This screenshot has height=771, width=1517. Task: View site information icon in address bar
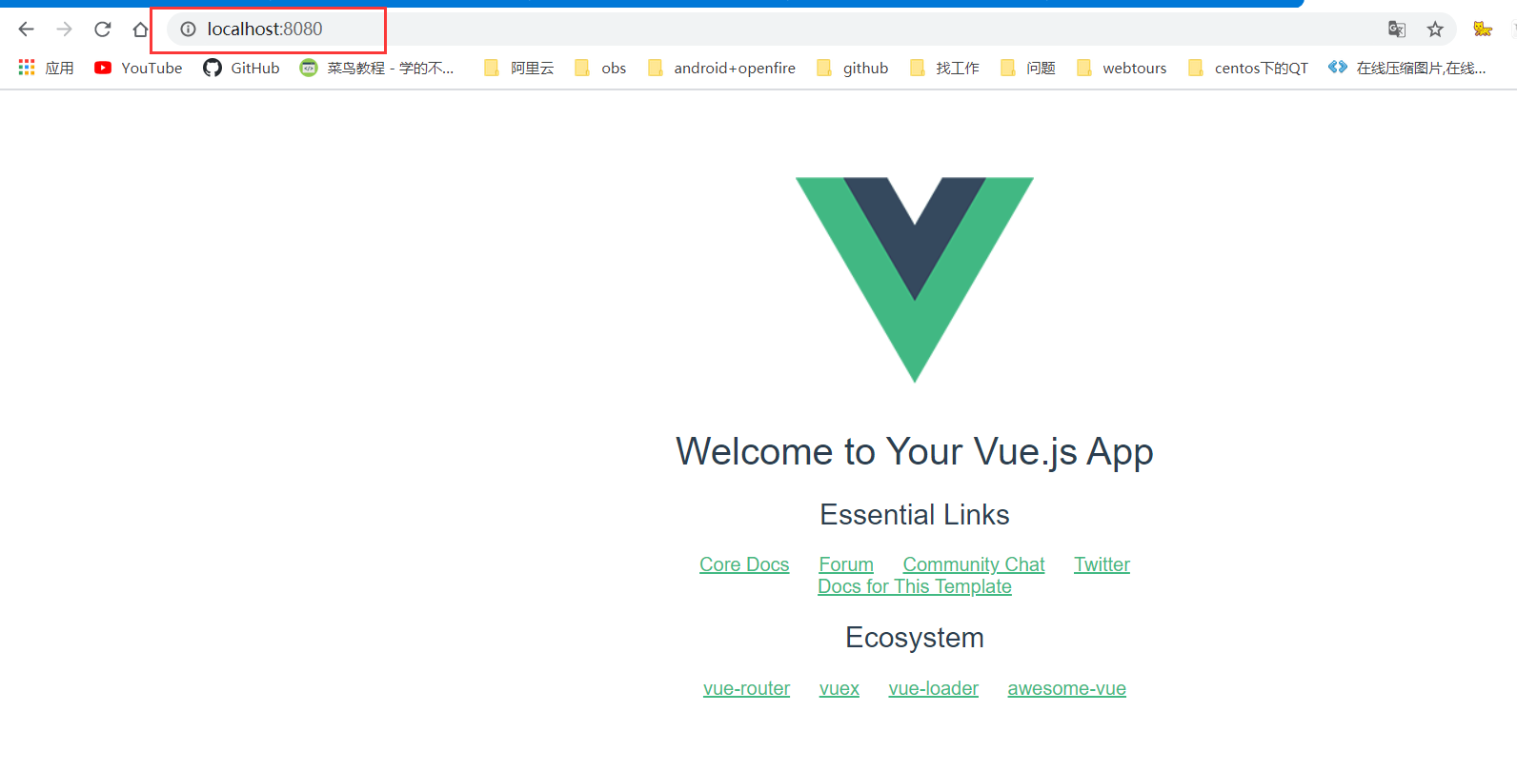pos(189,30)
